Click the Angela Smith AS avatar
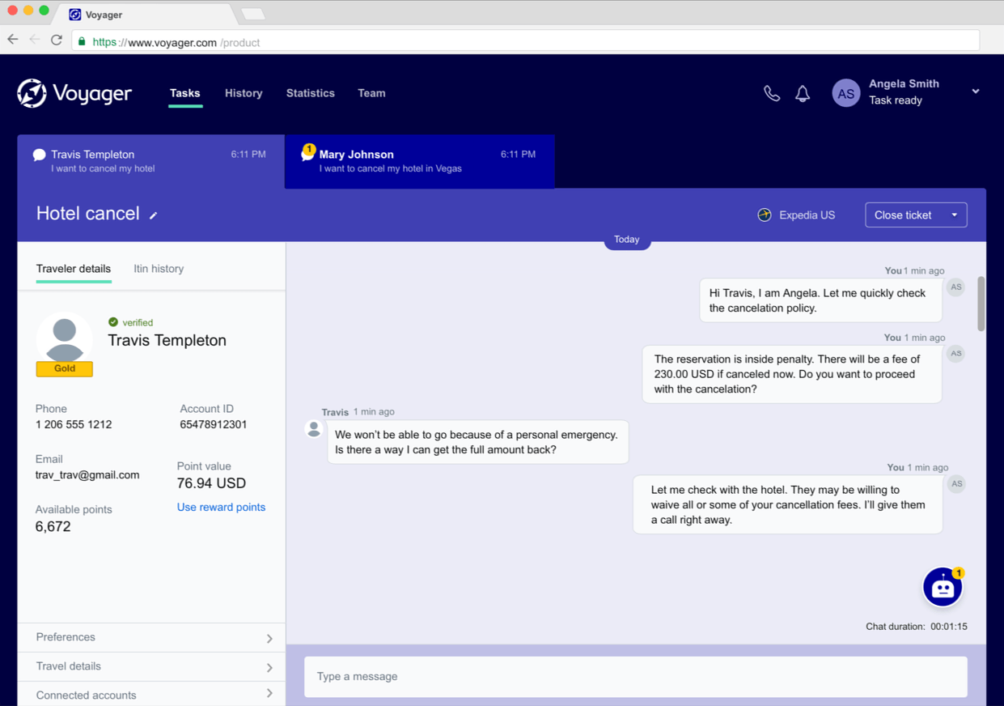1004x706 pixels. tap(845, 93)
